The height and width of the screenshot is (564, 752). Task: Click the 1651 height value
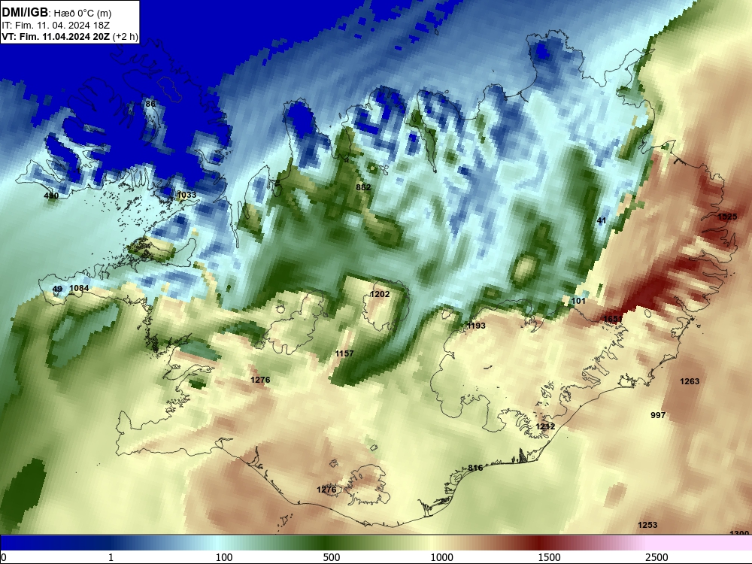[613, 319]
